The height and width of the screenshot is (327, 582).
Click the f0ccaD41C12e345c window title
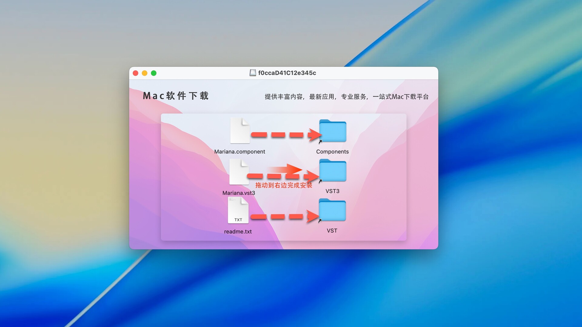tap(287, 73)
